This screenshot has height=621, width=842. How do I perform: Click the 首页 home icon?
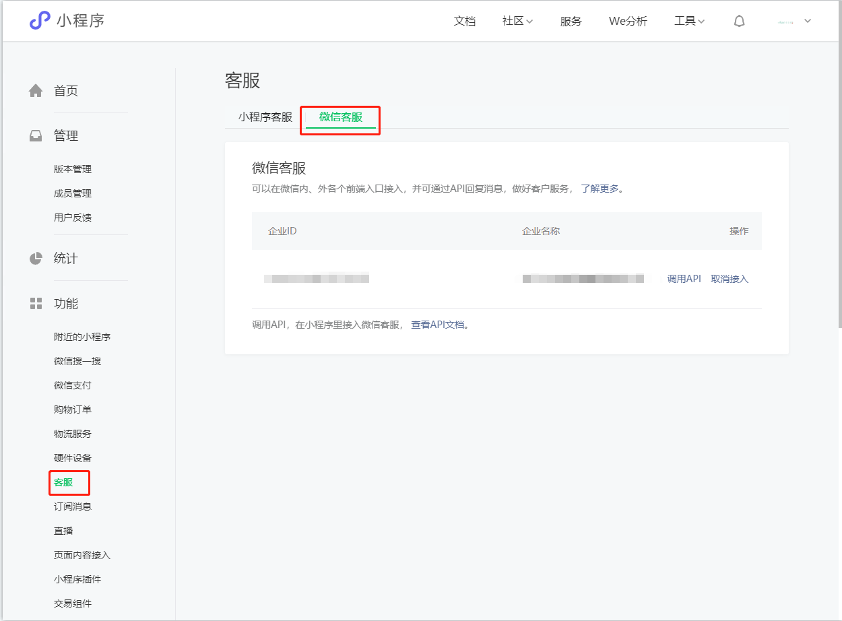36,91
